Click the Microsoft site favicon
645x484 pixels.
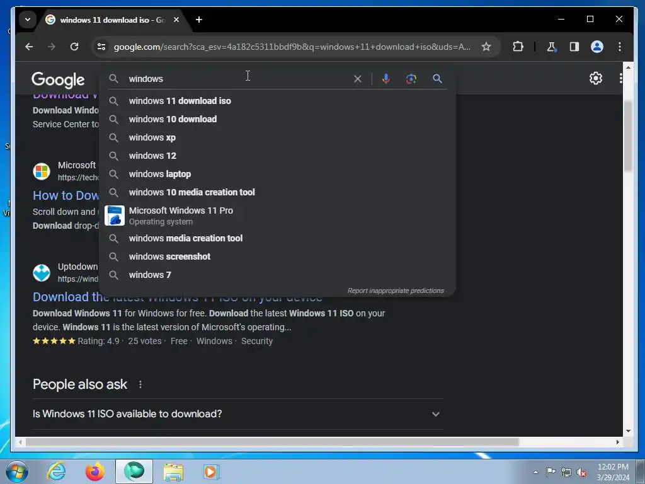[42, 171]
